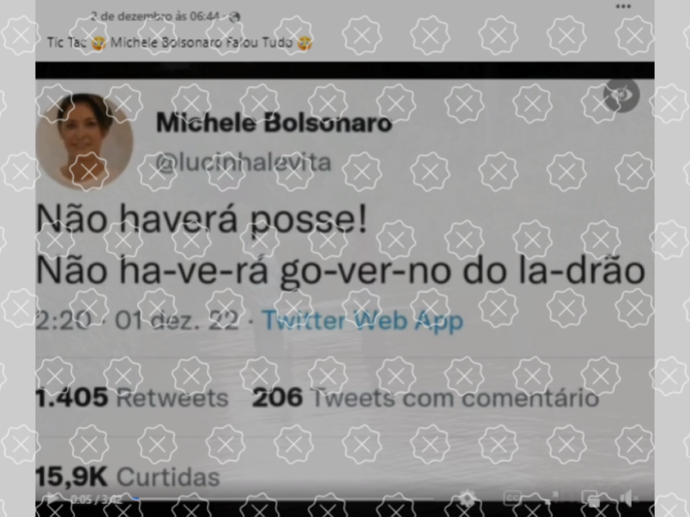690x517 pixels.
Task: View the 1.405 Retweets list
Action: click(132, 397)
